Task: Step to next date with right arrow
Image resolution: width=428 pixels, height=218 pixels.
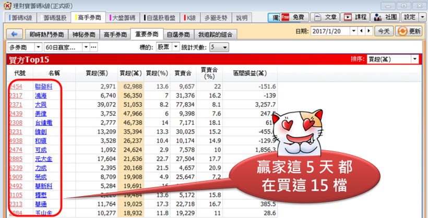Action: pos(369,31)
